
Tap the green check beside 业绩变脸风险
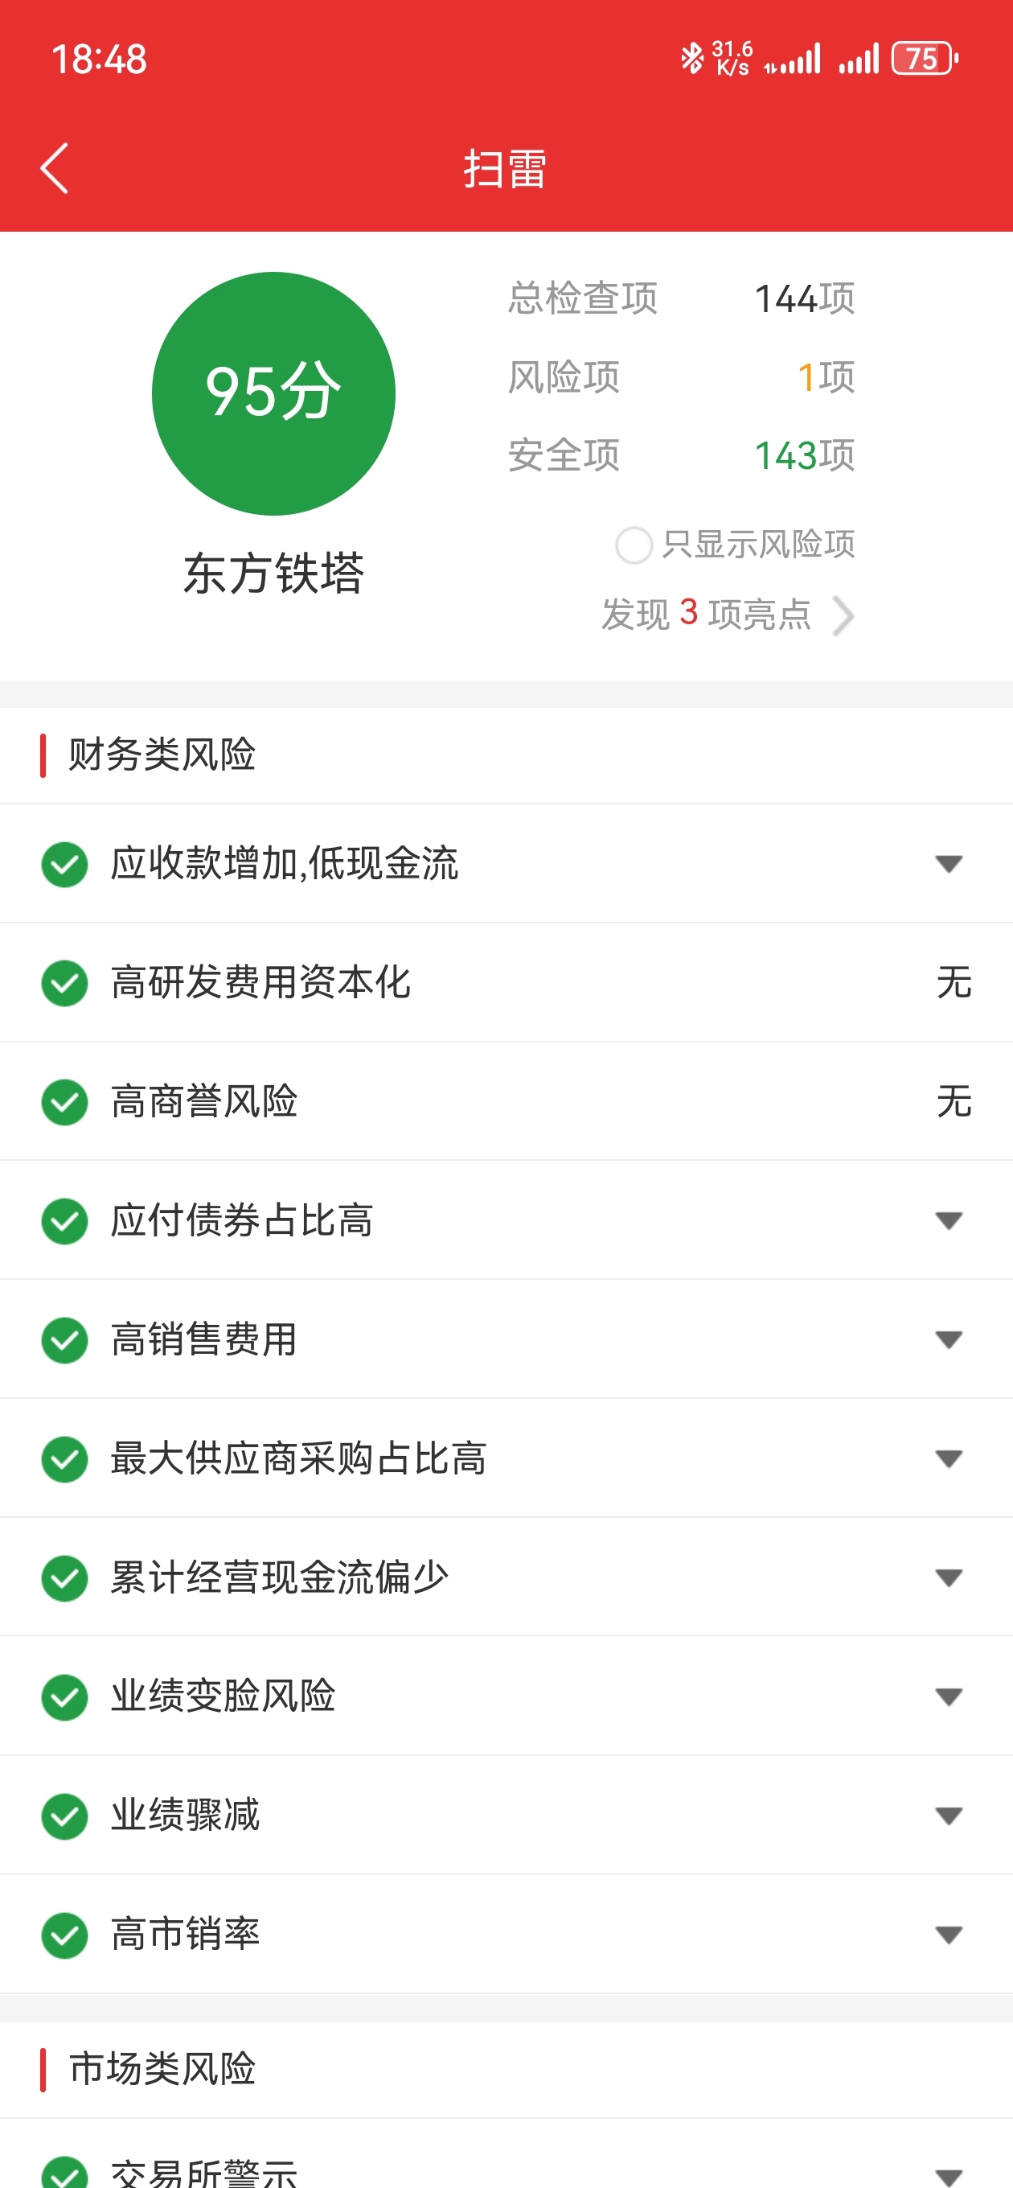[x=64, y=1697]
